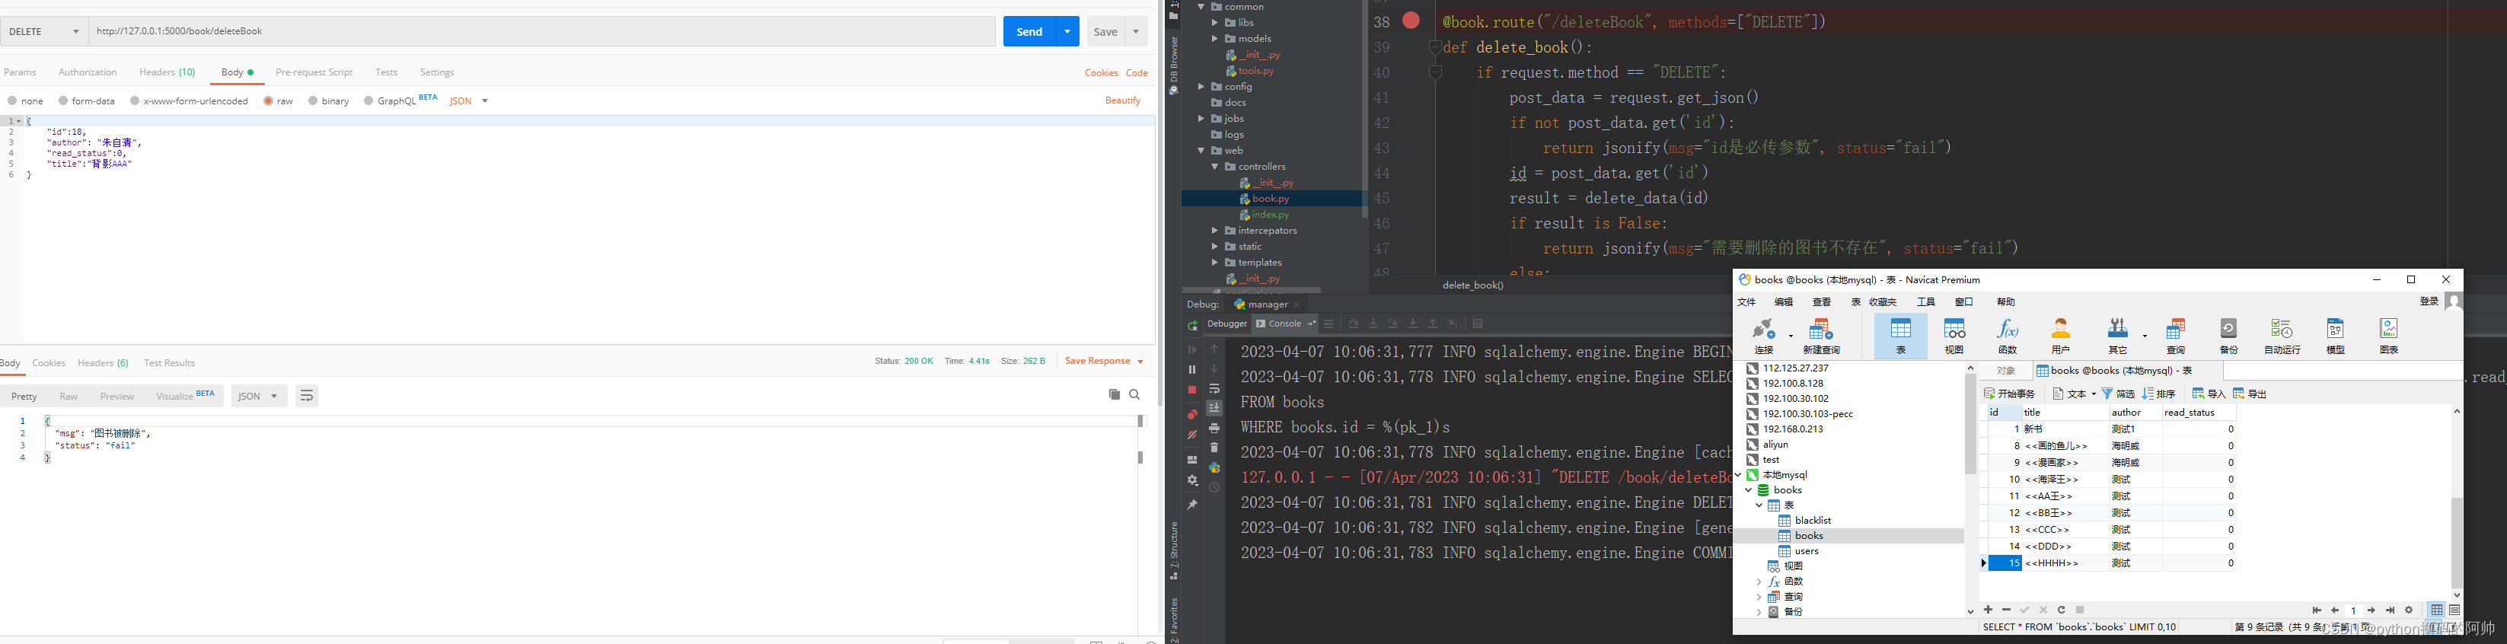Click the 筛选 filter button in Navicat
Image resolution: width=2507 pixels, height=644 pixels.
point(2119,394)
